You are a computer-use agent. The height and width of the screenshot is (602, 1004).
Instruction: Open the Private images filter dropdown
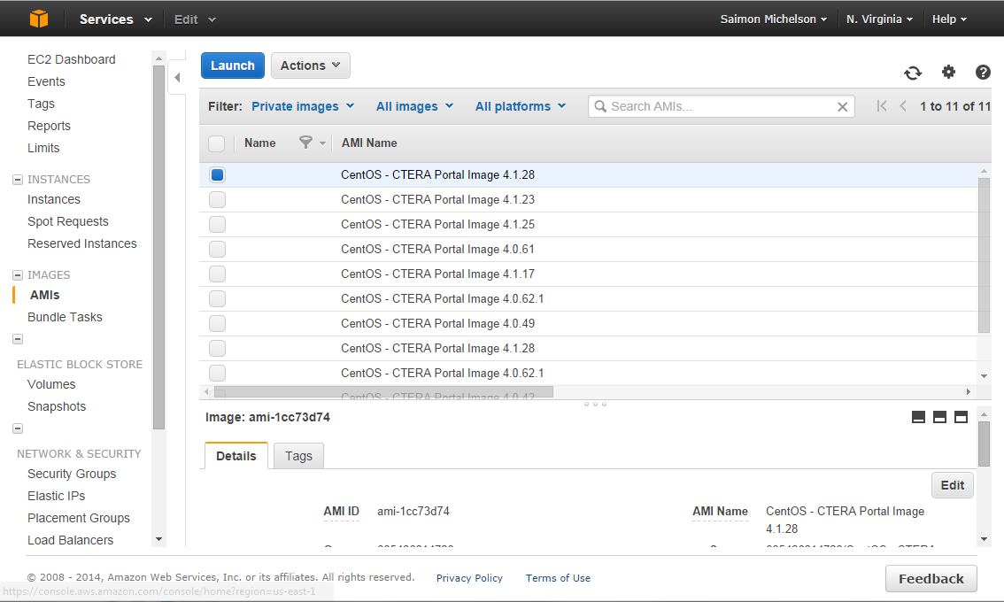303,106
